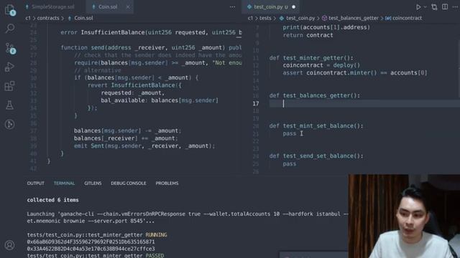Open the Explorer view in activity bar
Viewport: 460px width, 258px height.
(9, 9)
